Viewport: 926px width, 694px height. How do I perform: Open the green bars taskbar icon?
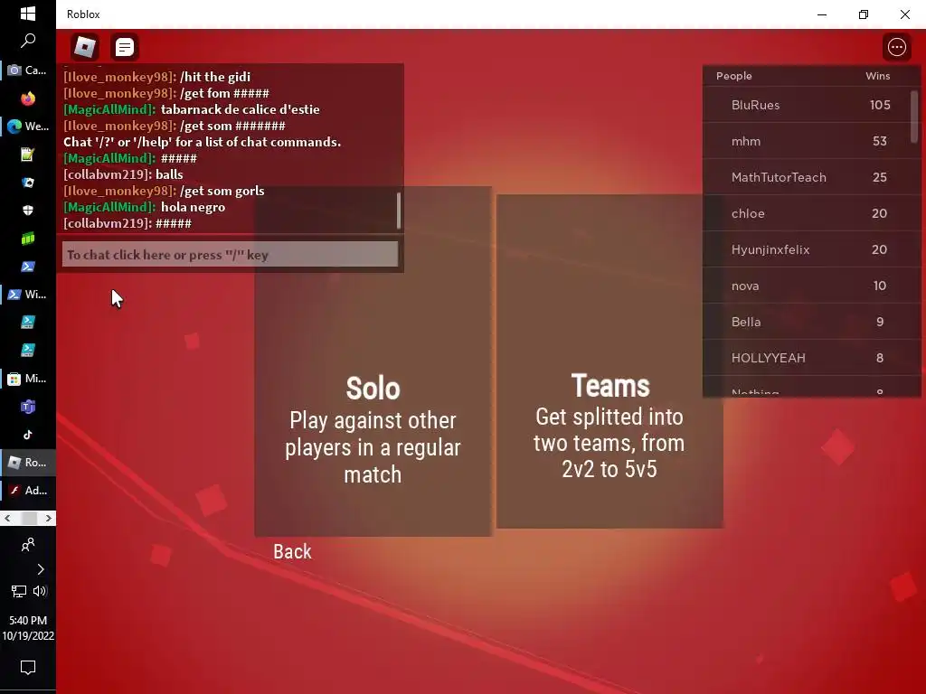pos(28,239)
